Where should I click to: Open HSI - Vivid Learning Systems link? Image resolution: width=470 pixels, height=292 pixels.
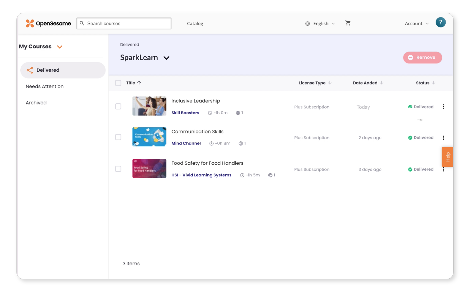(201, 175)
